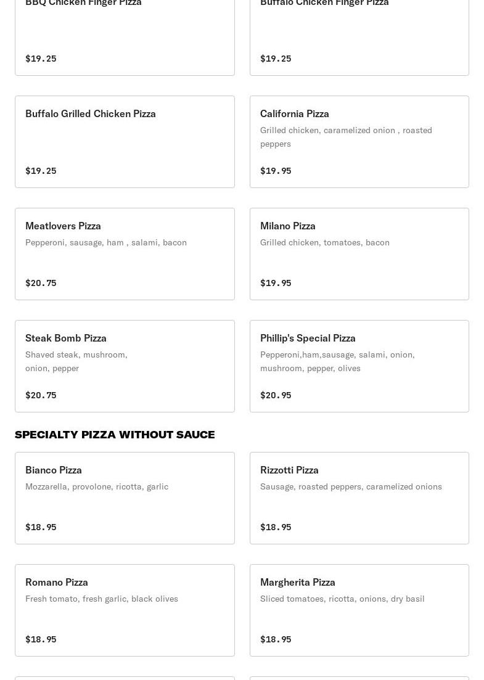Click the California Pizza $19.95 price
This screenshot has height=680, width=484.
coord(276,171)
